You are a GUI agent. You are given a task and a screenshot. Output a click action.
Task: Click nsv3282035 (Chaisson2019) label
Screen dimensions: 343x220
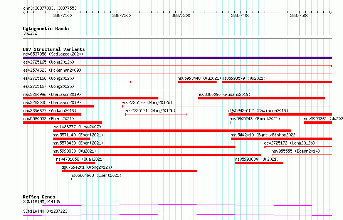[x=52, y=102]
